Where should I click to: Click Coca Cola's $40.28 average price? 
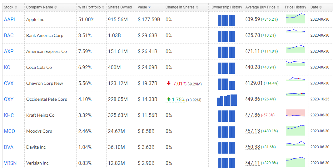[253, 67]
